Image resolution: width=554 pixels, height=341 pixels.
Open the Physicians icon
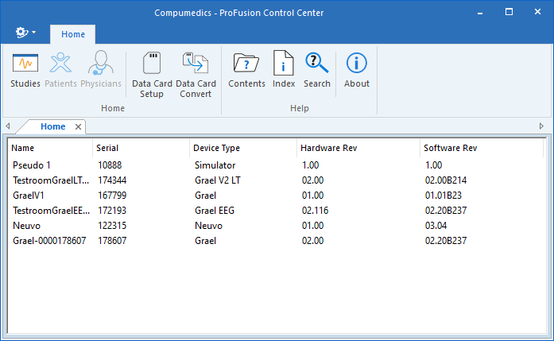[x=101, y=70]
